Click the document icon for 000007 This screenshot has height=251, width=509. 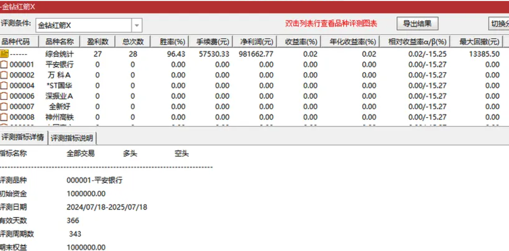tap(4, 107)
